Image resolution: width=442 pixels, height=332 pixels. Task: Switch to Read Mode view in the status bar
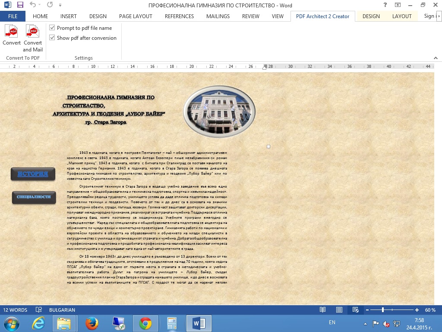click(322, 310)
